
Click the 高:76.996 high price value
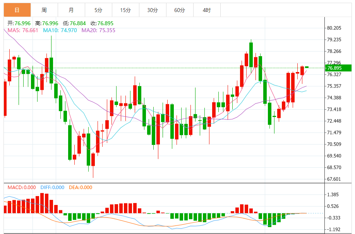46,23
